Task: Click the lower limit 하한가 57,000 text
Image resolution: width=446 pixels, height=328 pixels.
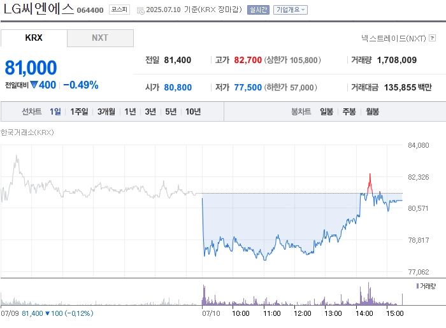Action: click(291, 87)
